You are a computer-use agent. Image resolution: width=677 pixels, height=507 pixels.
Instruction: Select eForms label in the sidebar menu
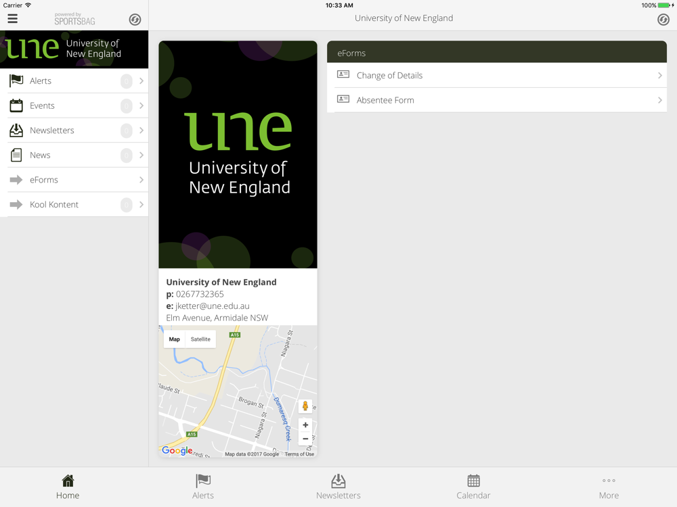pyautogui.click(x=43, y=180)
